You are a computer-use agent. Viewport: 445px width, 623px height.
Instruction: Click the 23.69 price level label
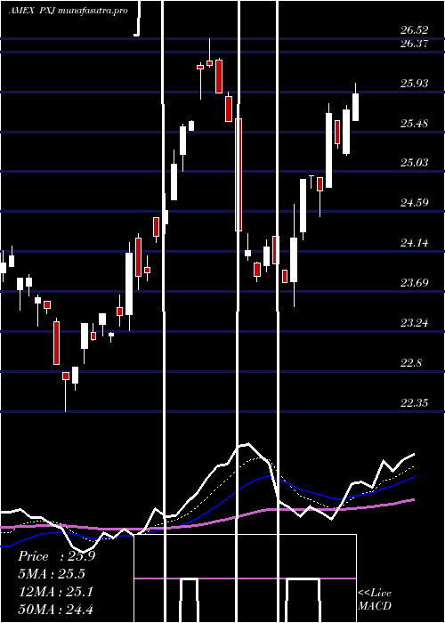(415, 283)
